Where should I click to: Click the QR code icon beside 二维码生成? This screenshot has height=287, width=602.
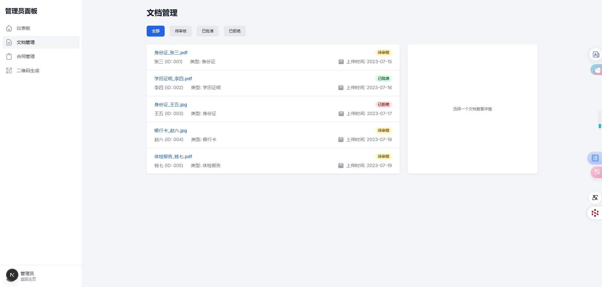tap(9, 71)
